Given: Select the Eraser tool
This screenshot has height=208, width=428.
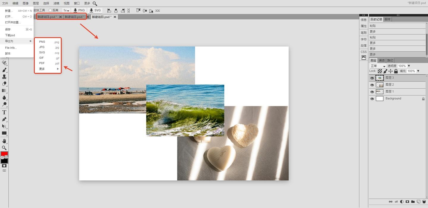Looking at the screenshot, I should click(4, 84).
